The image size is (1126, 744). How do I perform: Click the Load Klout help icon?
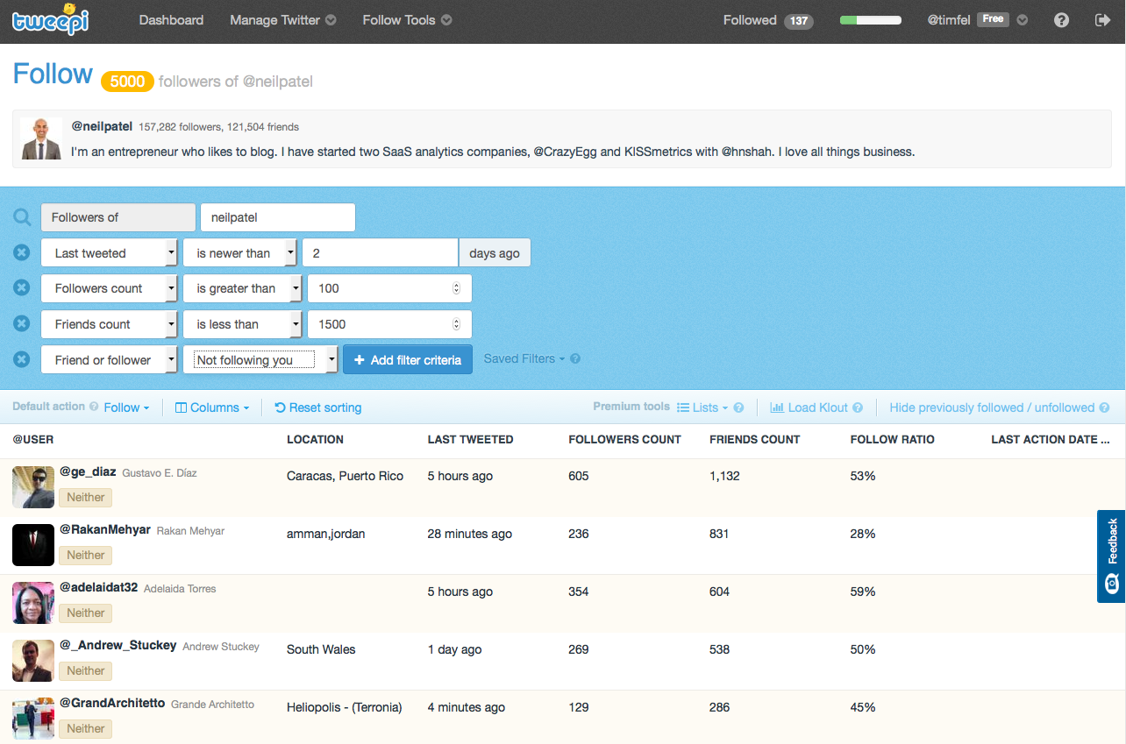tap(858, 407)
